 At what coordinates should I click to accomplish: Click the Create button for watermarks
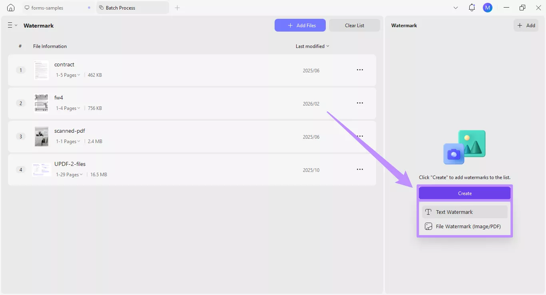click(464, 193)
